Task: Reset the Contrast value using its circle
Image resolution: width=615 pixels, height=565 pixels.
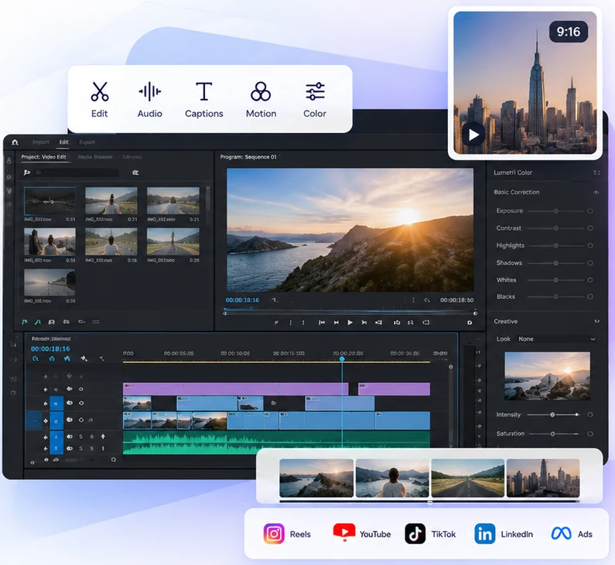Action: 590,228
